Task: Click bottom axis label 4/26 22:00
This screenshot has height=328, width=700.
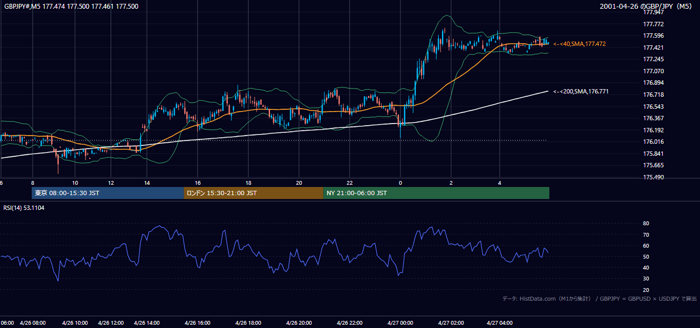Action: pyautogui.click(x=349, y=323)
